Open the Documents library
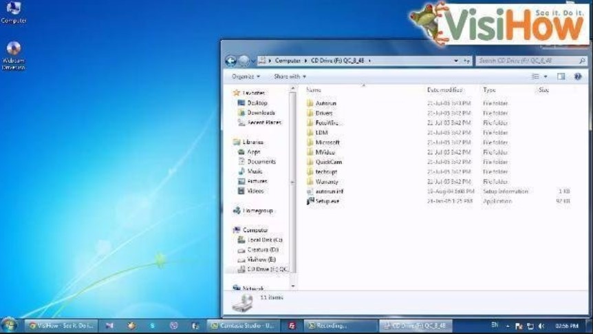 coord(257,162)
